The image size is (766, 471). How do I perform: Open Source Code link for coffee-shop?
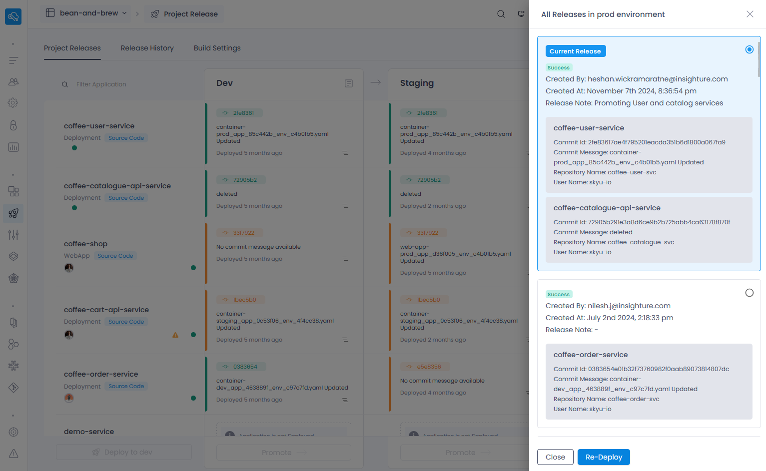(115, 256)
